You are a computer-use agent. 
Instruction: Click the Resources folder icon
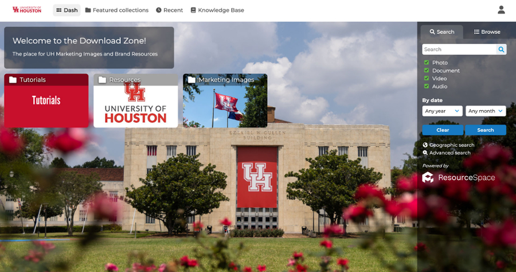[x=102, y=80]
